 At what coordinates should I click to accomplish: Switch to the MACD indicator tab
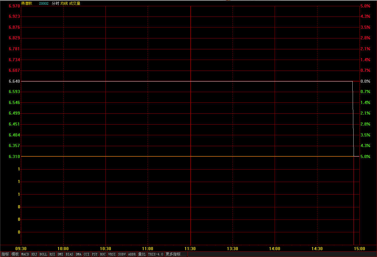25,254
